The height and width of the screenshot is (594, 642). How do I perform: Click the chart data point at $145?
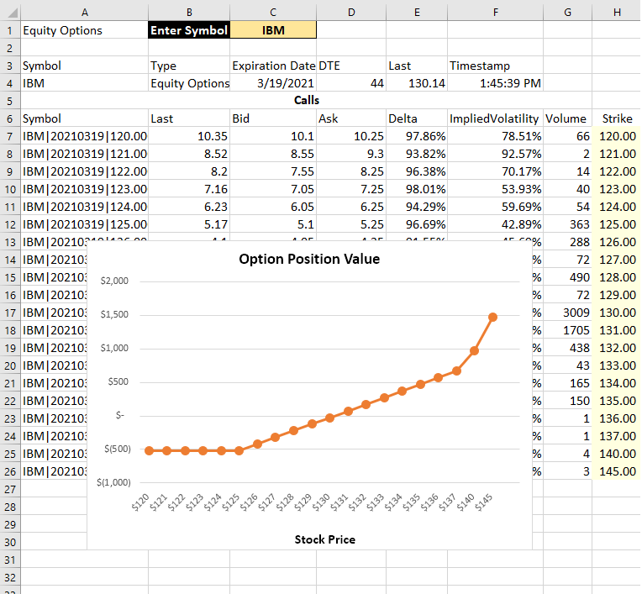pyautogui.click(x=492, y=317)
